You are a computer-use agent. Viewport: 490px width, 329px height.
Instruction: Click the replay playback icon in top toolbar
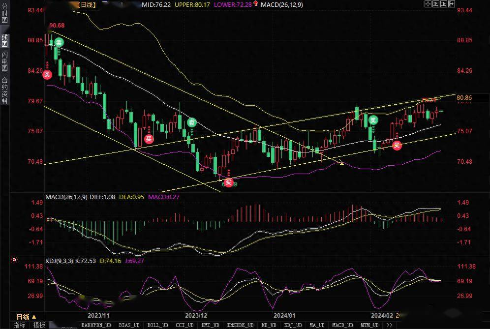pos(443,4)
